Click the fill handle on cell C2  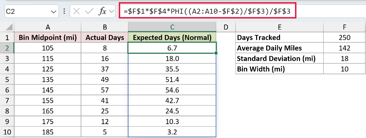coord(216,53)
